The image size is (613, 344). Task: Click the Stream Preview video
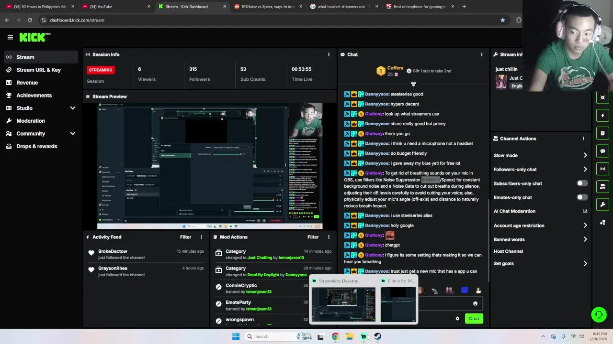(210, 166)
